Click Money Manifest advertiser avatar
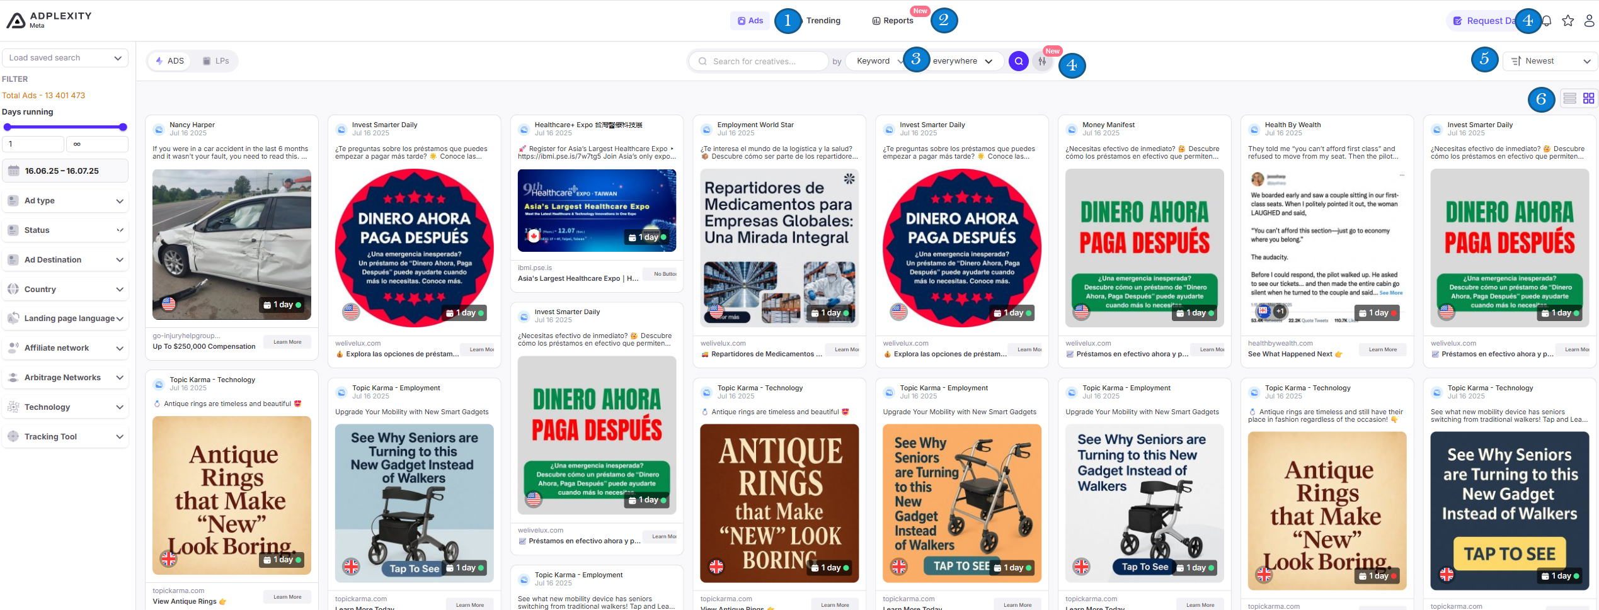Viewport: 1599px width, 610px height. pyautogui.click(x=1072, y=130)
